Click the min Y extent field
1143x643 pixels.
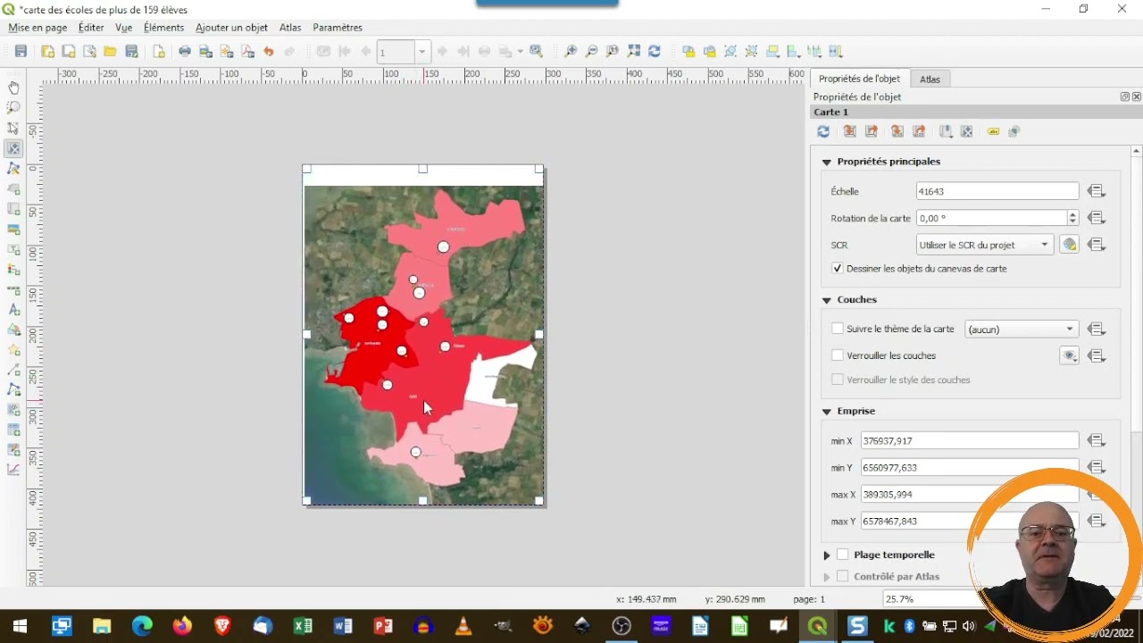[x=970, y=467]
